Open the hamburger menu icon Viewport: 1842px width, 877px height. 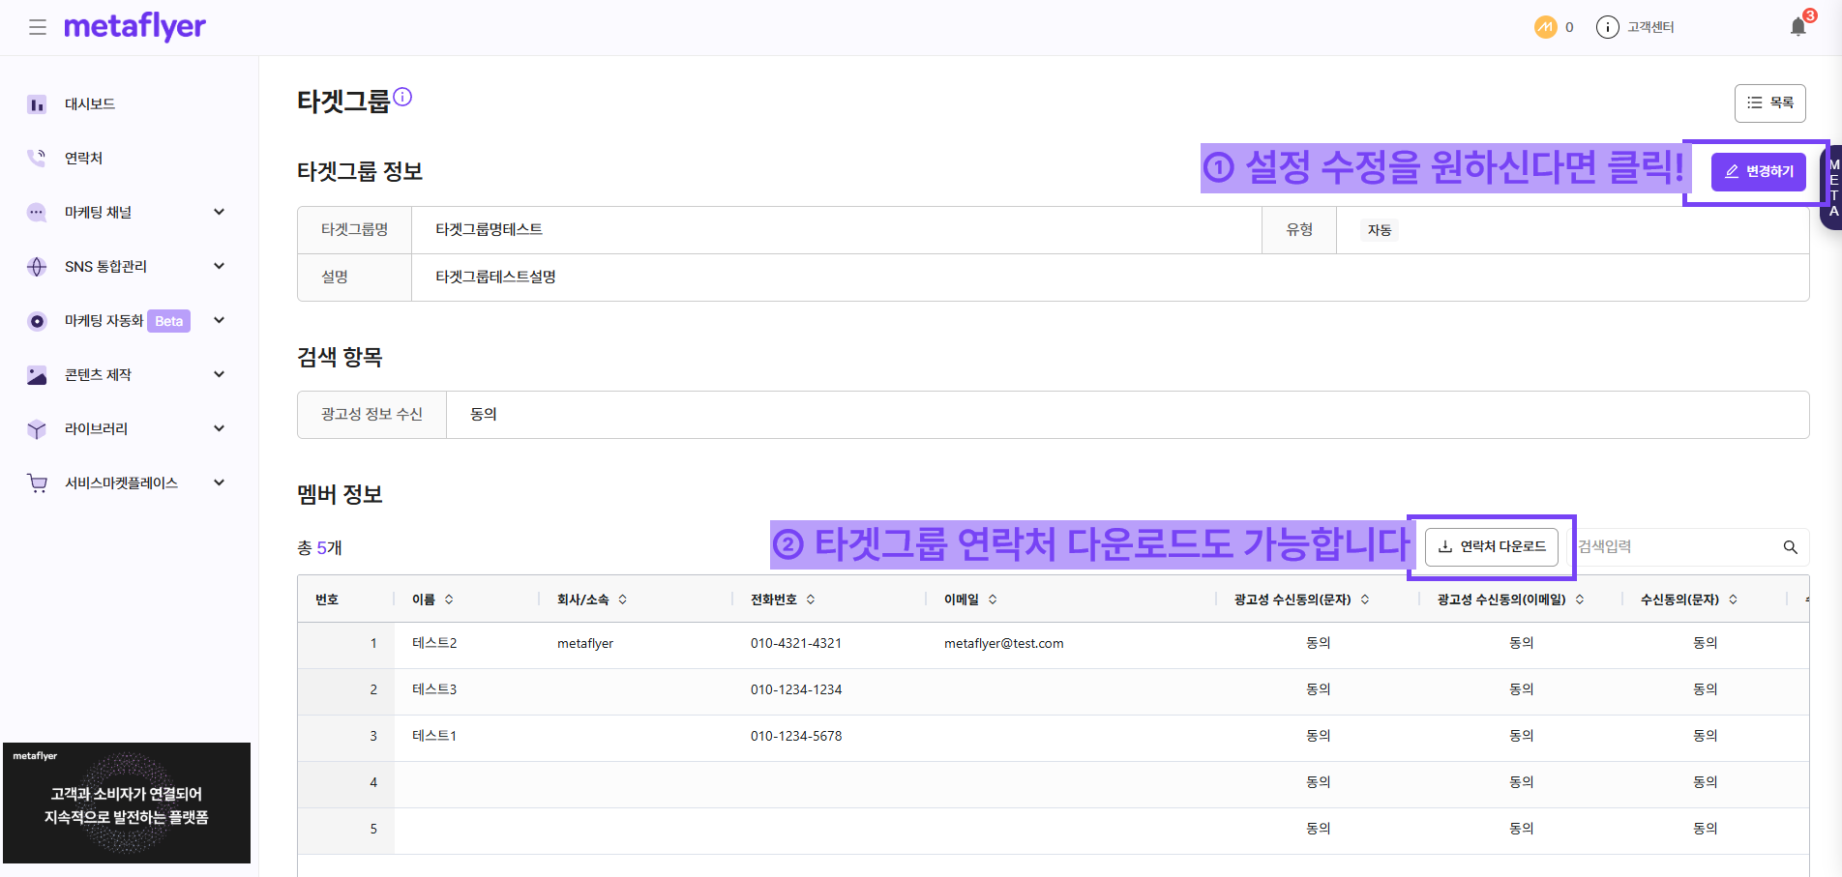point(38,27)
